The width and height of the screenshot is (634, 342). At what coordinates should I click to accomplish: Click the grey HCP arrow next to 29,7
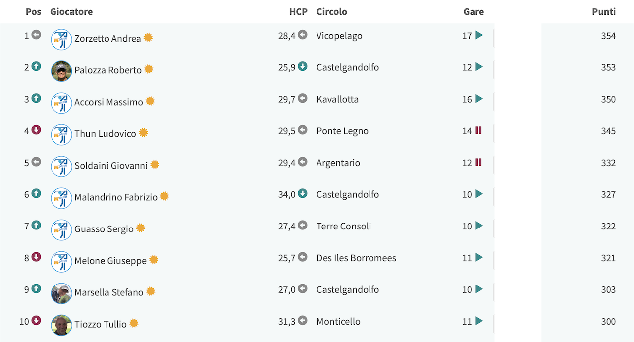coord(303,98)
